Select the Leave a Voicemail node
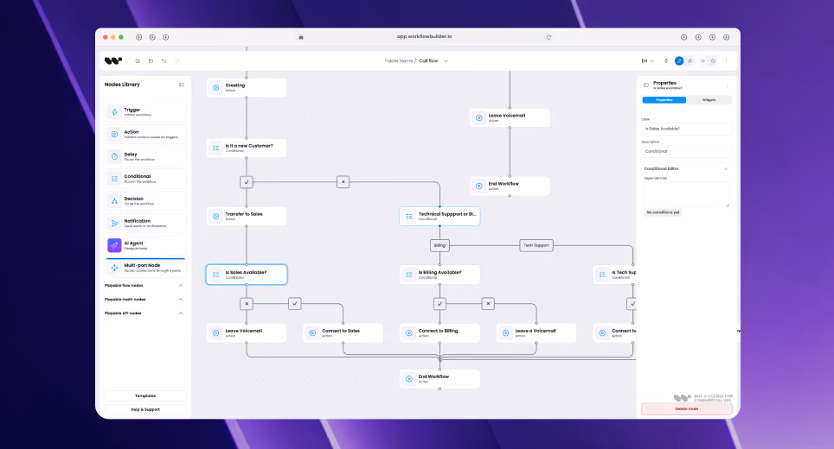 (x=536, y=332)
